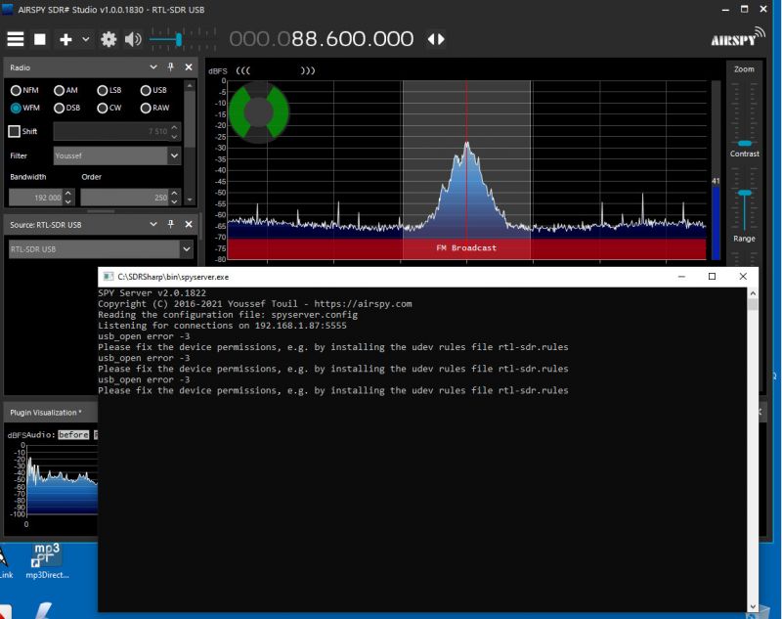
Task: Click the FM Broadcast band label
Action: point(466,248)
